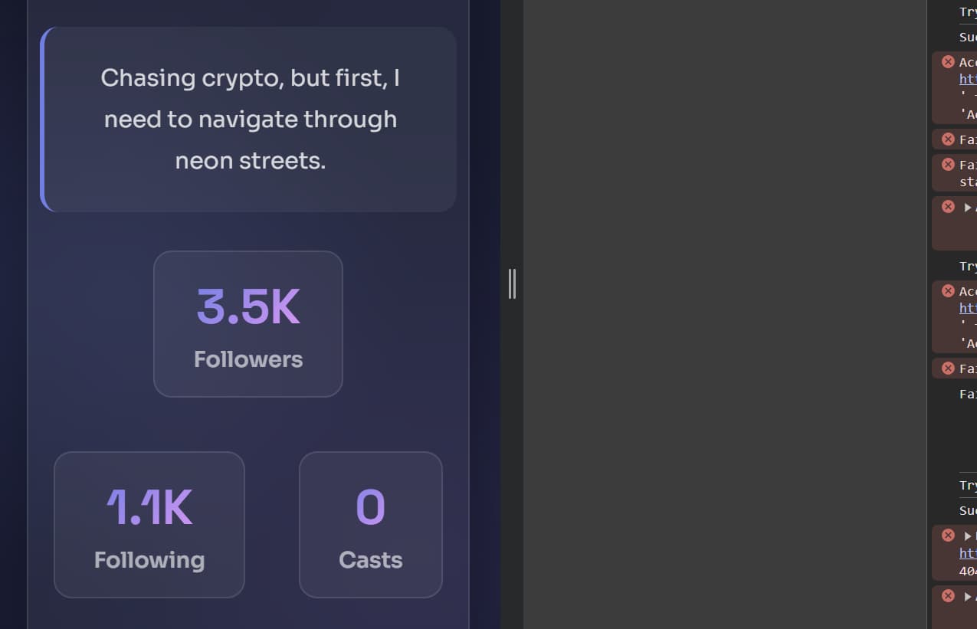977x629 pixels.
Task: Select the Following stat card label
Action: (x=149, y=560)
